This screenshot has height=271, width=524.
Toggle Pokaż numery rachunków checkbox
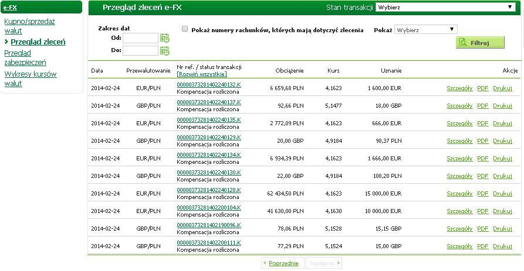tap(185, 29)
